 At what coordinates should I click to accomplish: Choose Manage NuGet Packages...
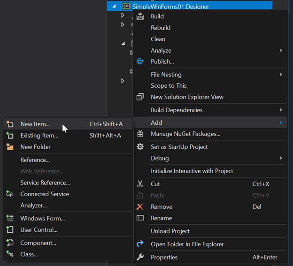click(x=210, y=134)
